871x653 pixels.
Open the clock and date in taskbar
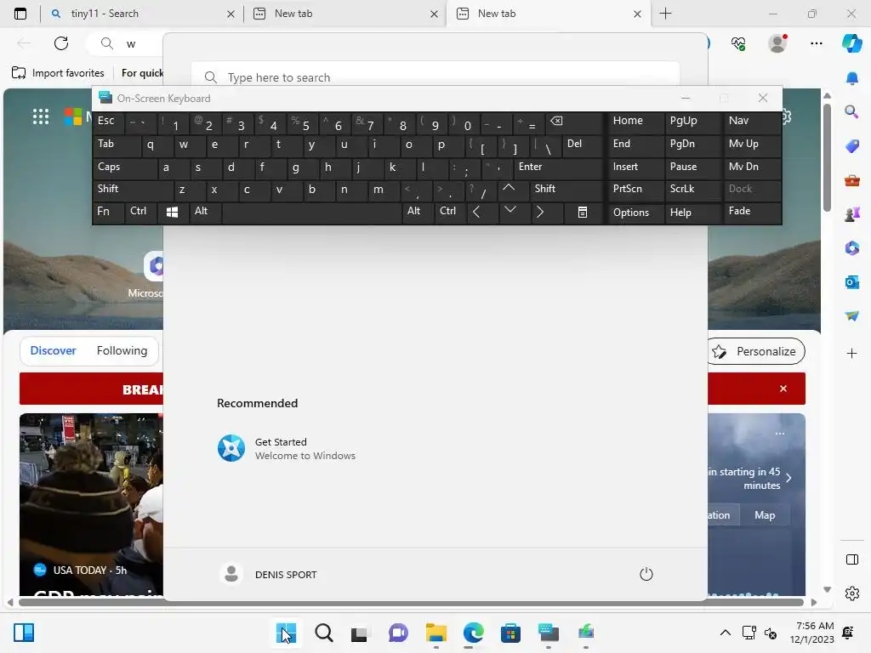811,633
